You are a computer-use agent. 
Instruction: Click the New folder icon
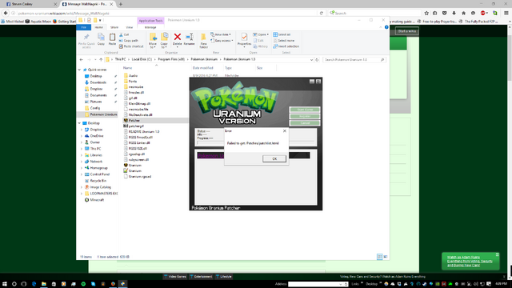click(x=203, y=37)
